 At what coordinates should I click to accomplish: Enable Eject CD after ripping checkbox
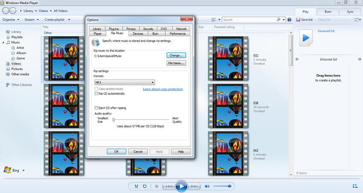(96, 108)
